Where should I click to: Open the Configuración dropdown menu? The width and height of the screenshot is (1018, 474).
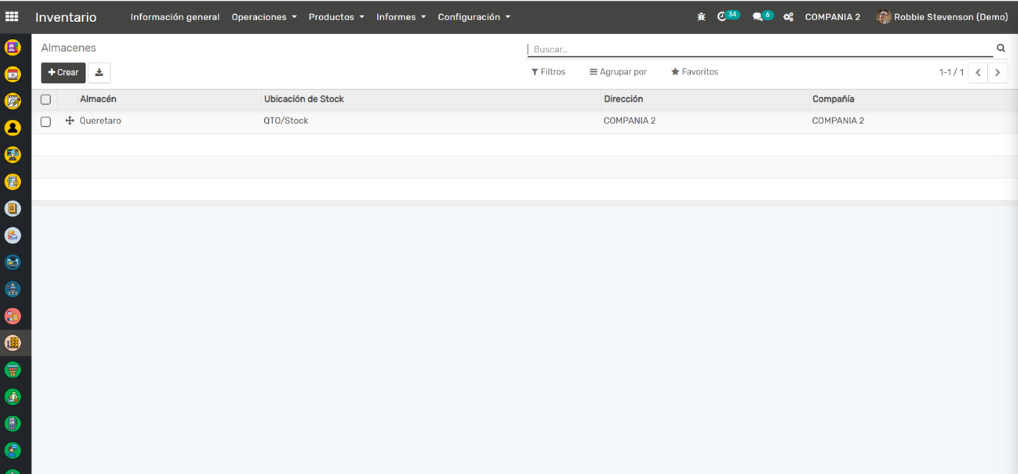click(473, 17)
